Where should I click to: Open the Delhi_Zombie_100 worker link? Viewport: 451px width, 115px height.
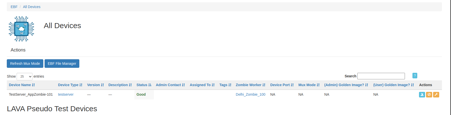251,94
